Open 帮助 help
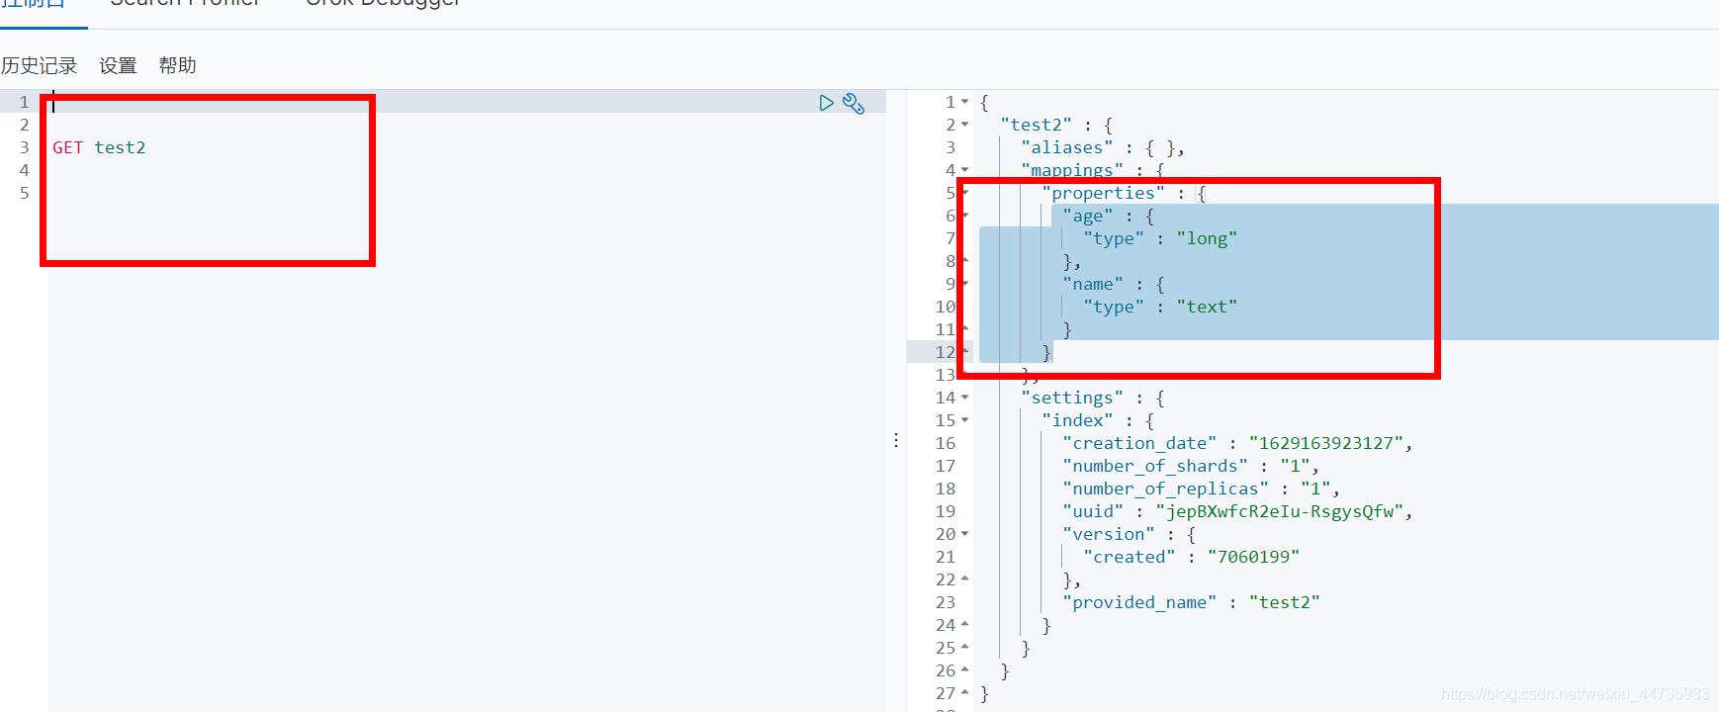This screenshot has width=1719, height=712. pos(177,65)
